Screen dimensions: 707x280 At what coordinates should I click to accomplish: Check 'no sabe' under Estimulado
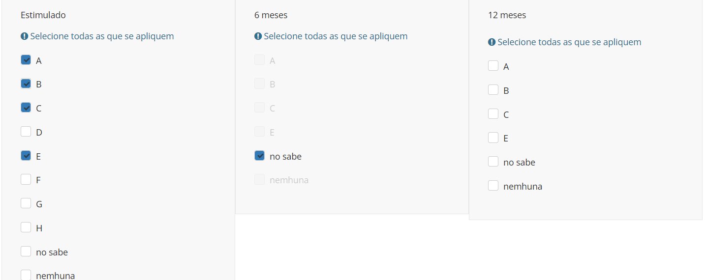coord(26,252)
